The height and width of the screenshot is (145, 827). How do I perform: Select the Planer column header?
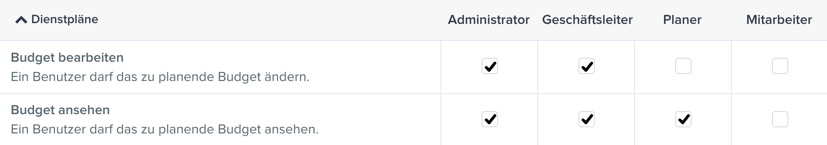(682, 20)
